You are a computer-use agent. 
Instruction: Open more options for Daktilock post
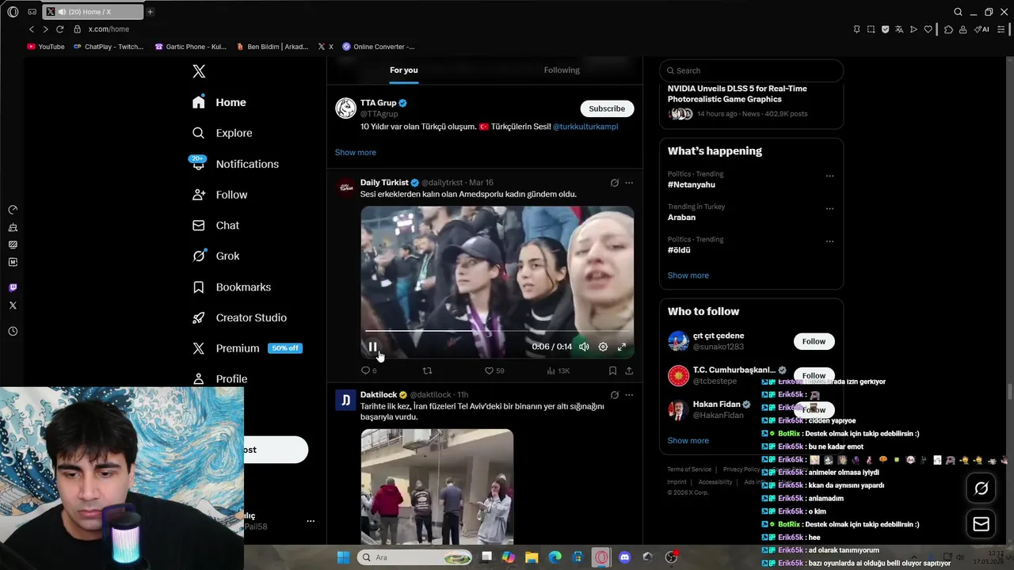point(629,395)
